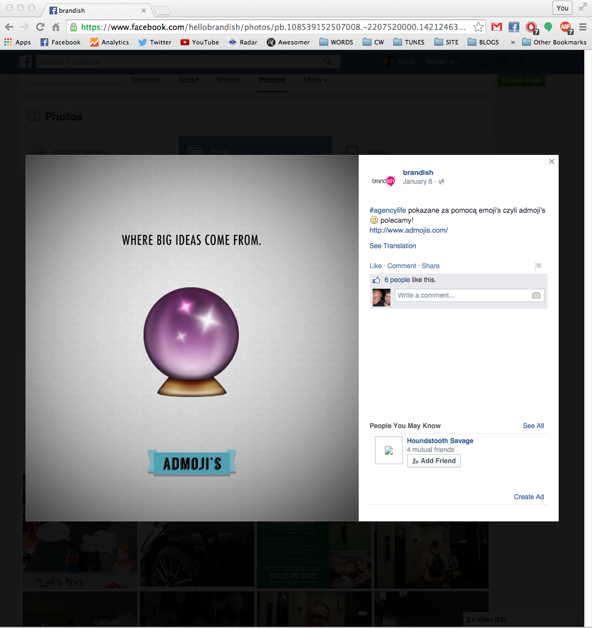The image size is (592, 628).
Task: Click Houndstooth Savage profile picture
Action: (x=389, y=450)
